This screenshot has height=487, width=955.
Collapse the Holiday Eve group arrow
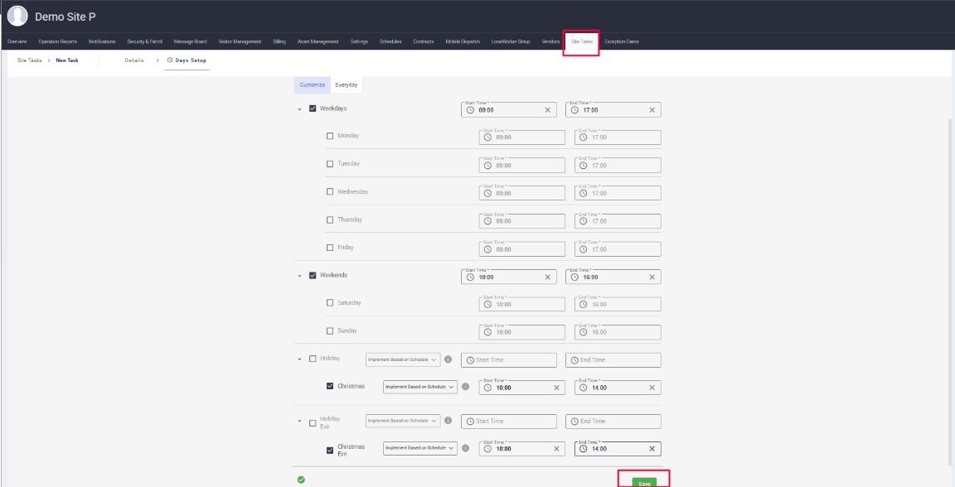point(299,422)
